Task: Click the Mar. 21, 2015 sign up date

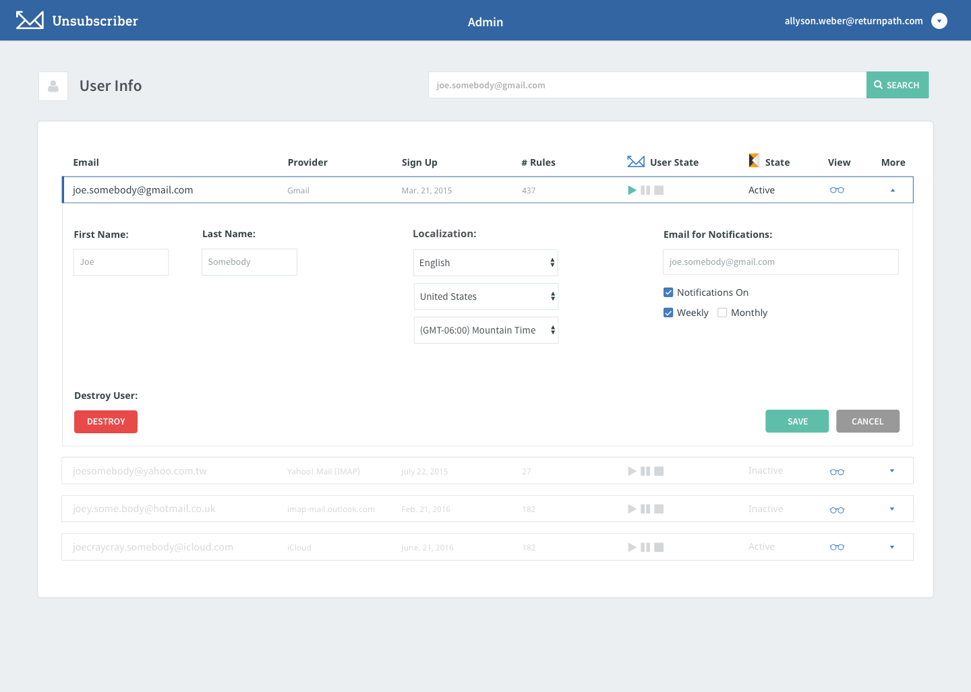Action: pyautogui.click(x=427, y=191)
